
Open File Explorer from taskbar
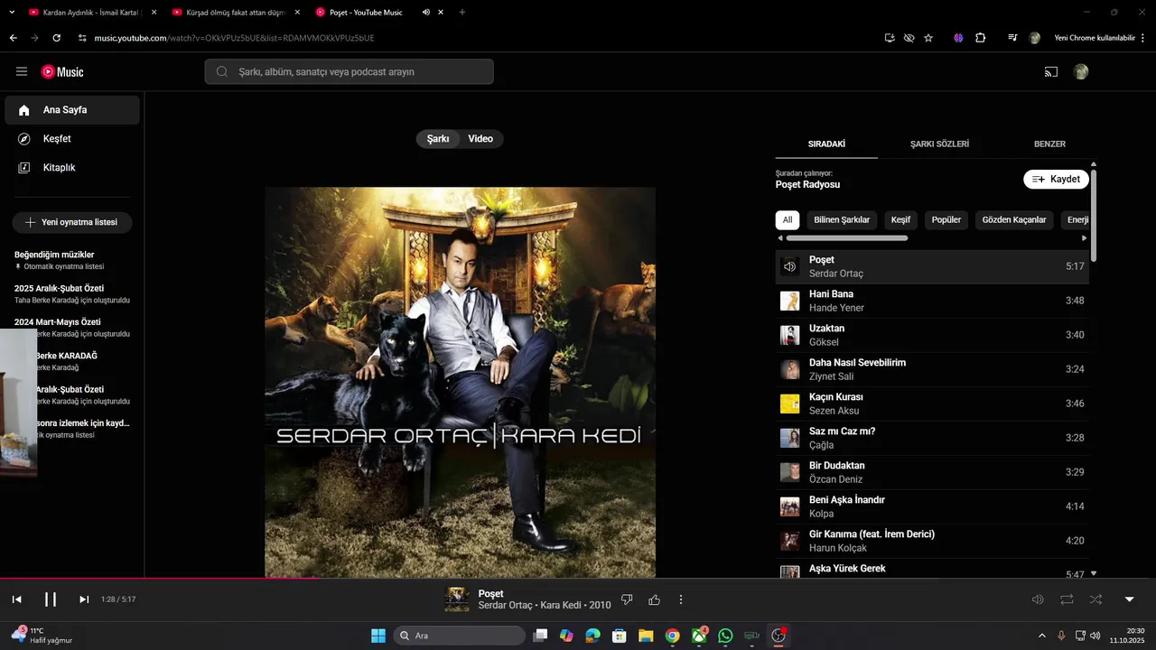click(646, 636)
